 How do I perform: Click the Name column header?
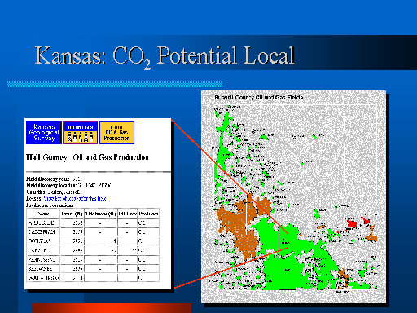43,214
